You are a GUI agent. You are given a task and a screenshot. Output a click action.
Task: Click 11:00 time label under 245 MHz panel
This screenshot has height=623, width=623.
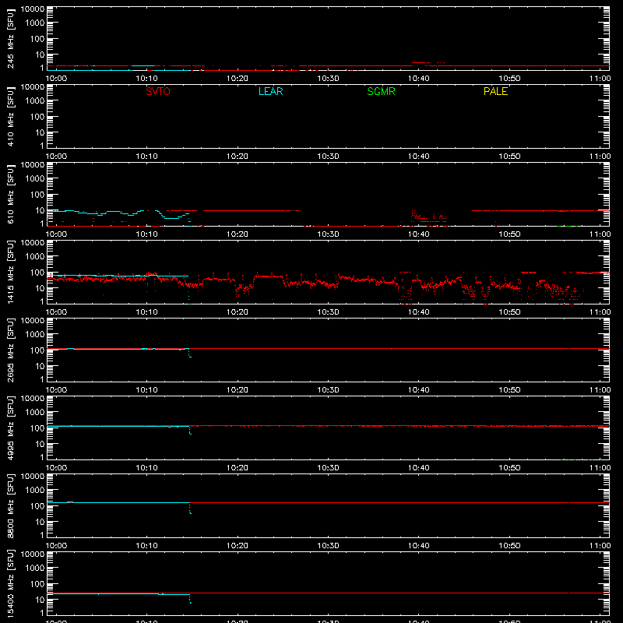coord(600,79)
